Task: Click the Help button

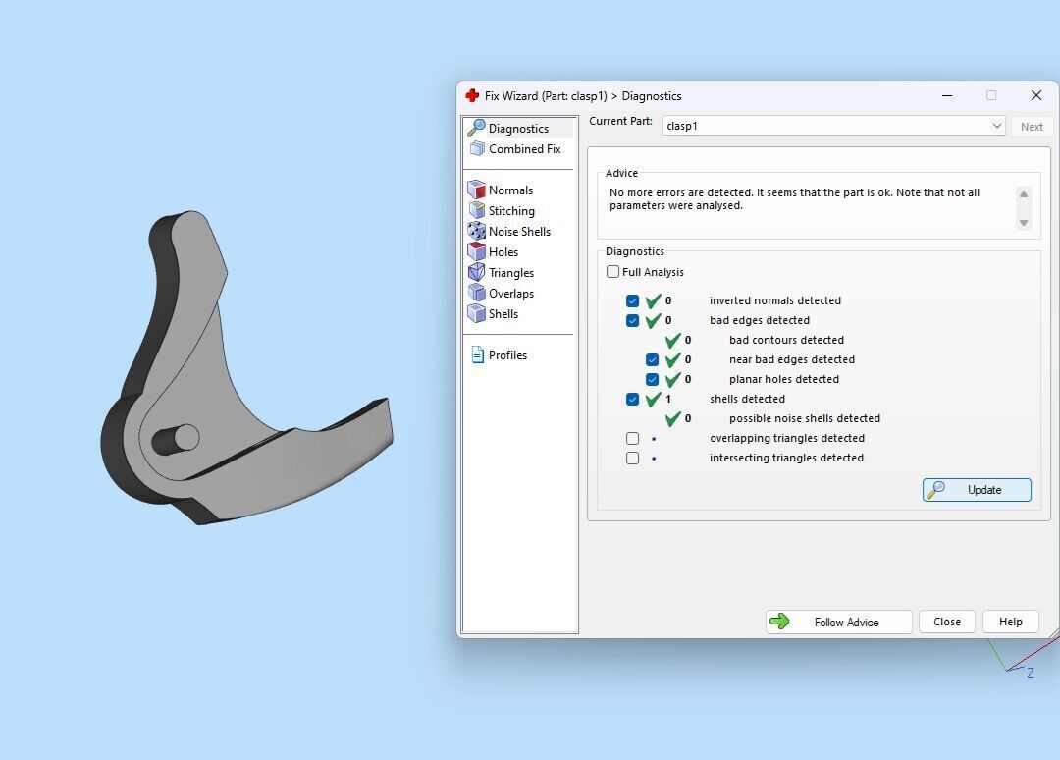Action: click(1011, 622)
